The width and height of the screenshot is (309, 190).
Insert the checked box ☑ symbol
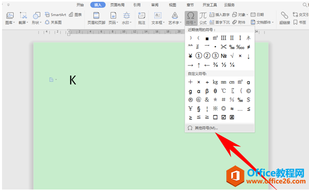pos(223,117)
